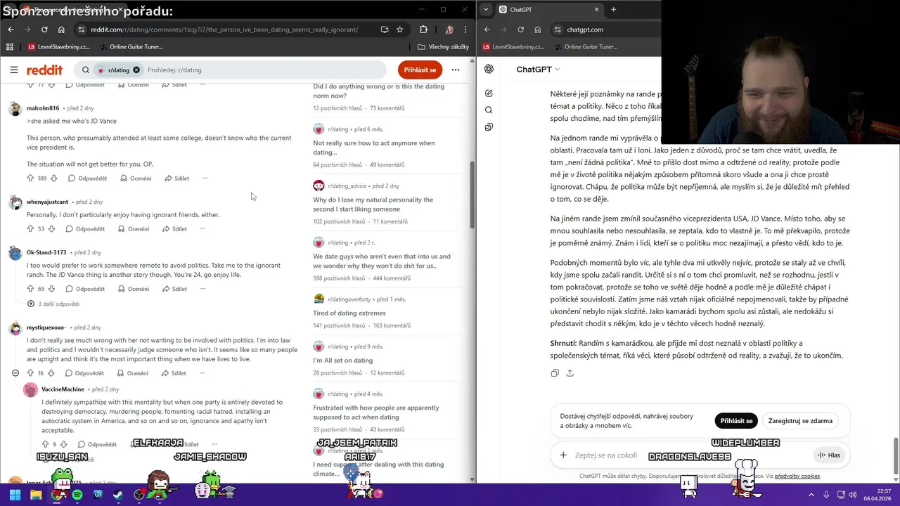
Task: Show hidden system tray icons
Action: pos(811,494)
